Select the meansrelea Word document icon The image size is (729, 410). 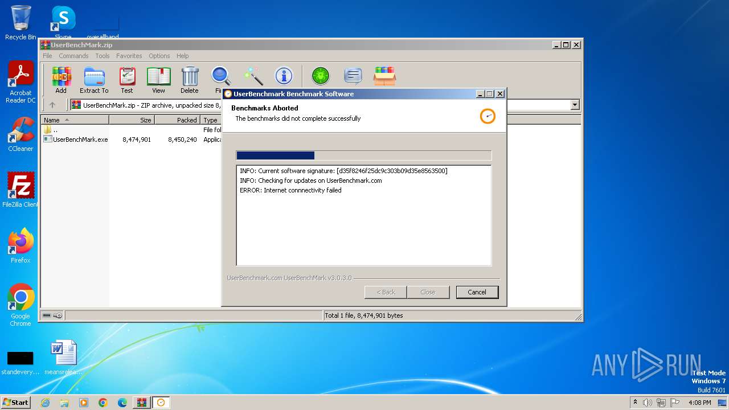[x=63, y=358]
